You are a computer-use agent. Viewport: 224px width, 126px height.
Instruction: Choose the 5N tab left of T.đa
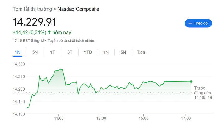point(124,52)
